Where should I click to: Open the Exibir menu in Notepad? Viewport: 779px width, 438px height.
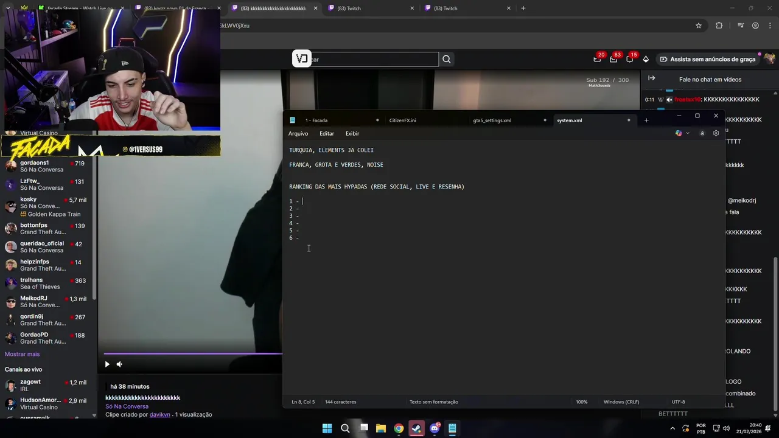(x=352, y=133)
